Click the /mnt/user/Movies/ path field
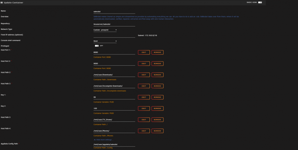Screen dimensions: 298x150 pyautogui.click(x=114, y=131)
